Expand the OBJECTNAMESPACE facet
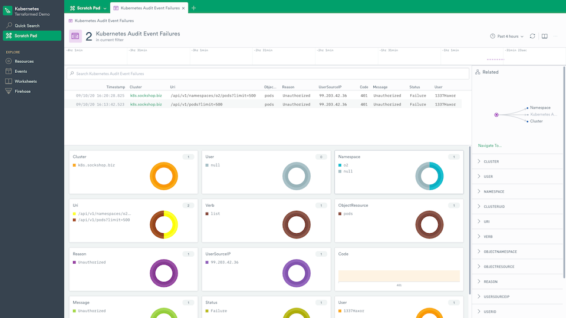The image size is (566, 318). click(517, 251)
